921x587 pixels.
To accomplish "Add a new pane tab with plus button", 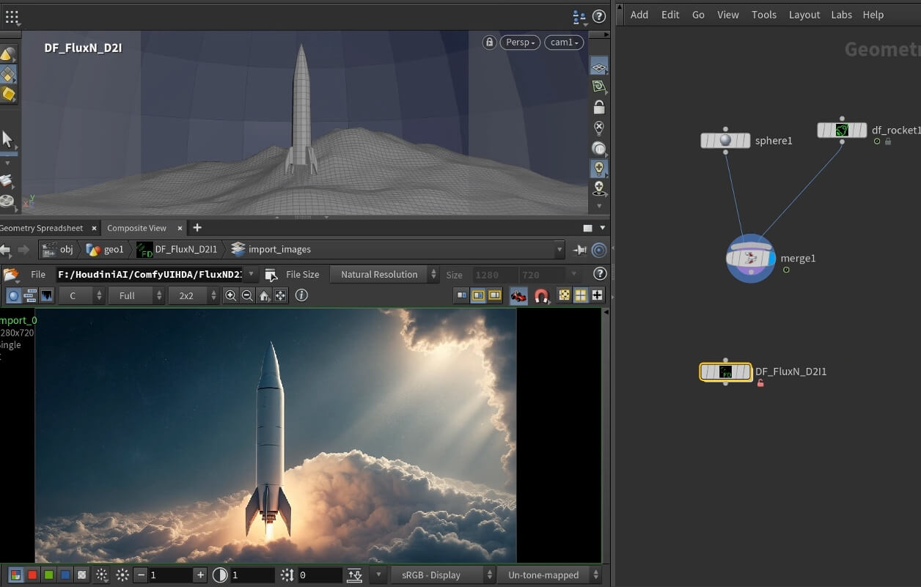I will pyautogui.click(x=197, y=228).
